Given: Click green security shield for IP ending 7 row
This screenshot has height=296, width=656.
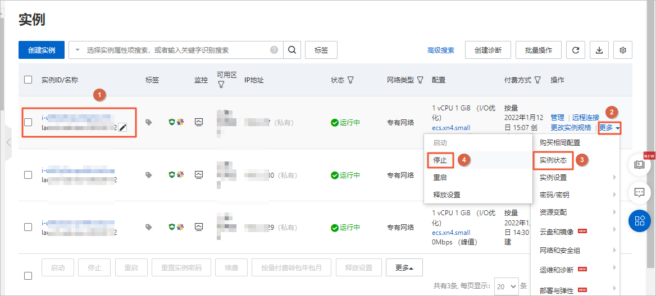Looking at the screenshot, I should pos(171,122).
